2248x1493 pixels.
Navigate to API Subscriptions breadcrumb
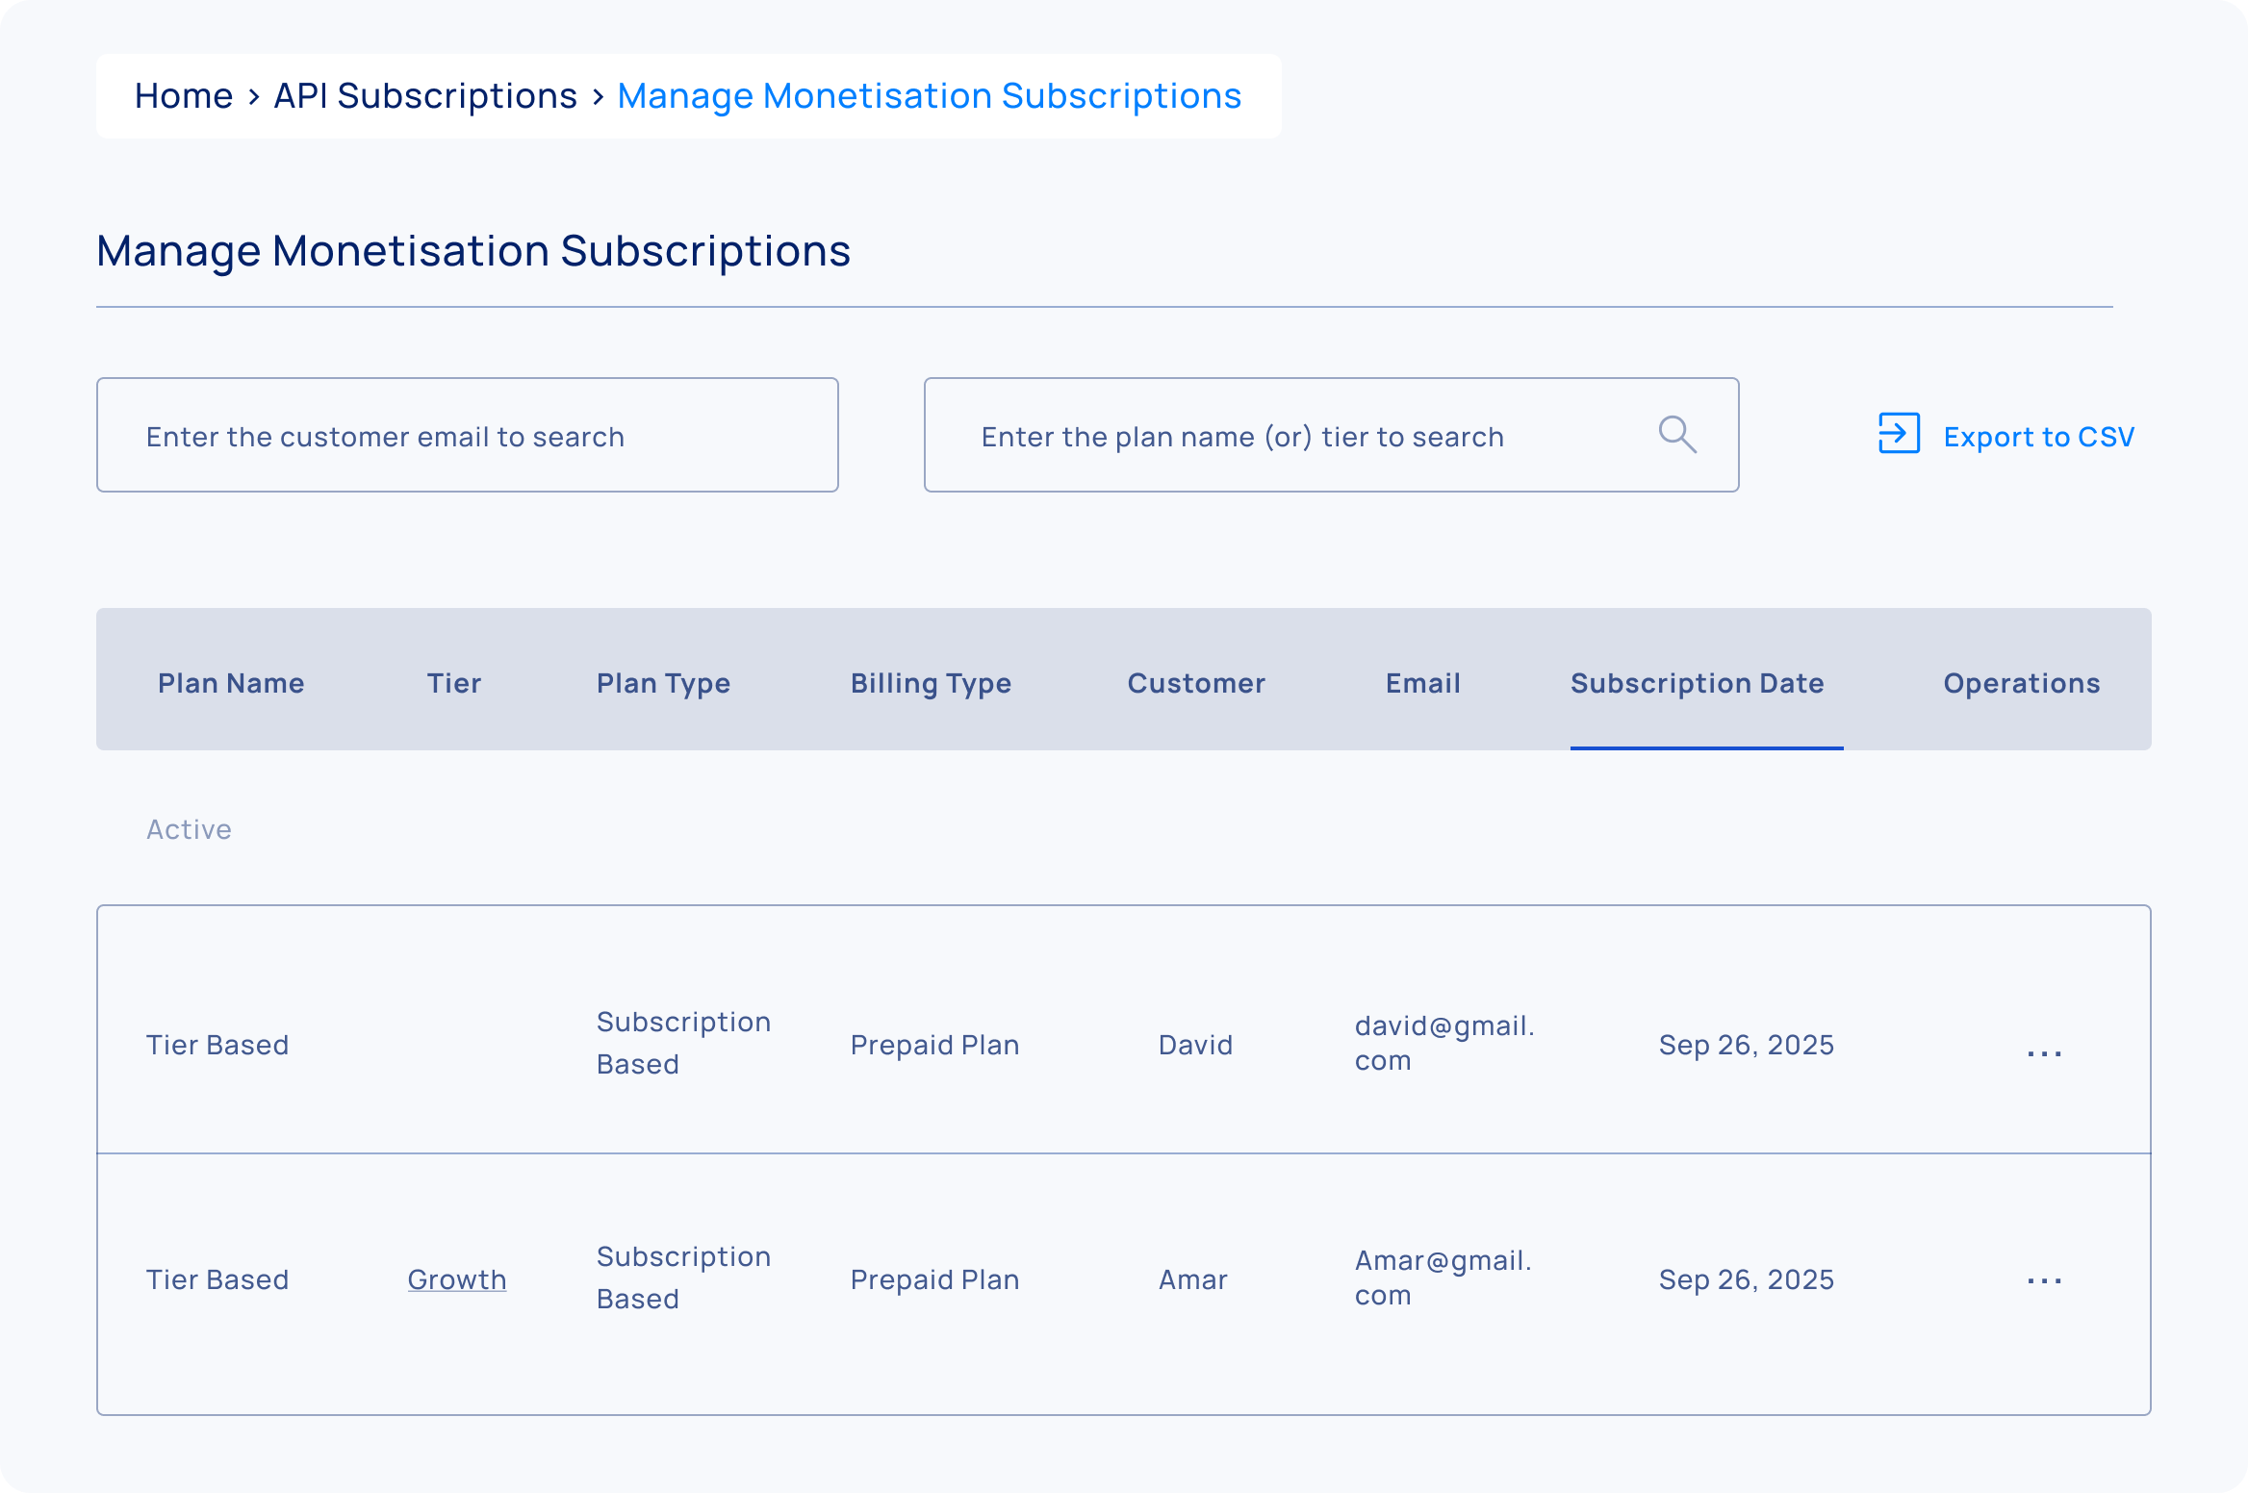tap(425, 96)
